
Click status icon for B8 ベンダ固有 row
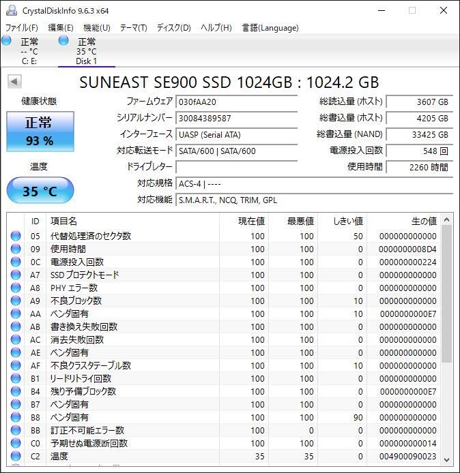16,418
